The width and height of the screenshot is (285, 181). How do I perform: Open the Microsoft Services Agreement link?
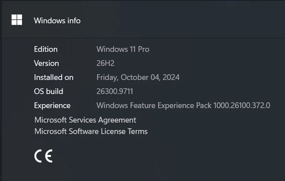85,120
